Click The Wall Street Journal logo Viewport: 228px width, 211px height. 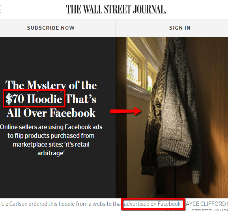(116, 9)
